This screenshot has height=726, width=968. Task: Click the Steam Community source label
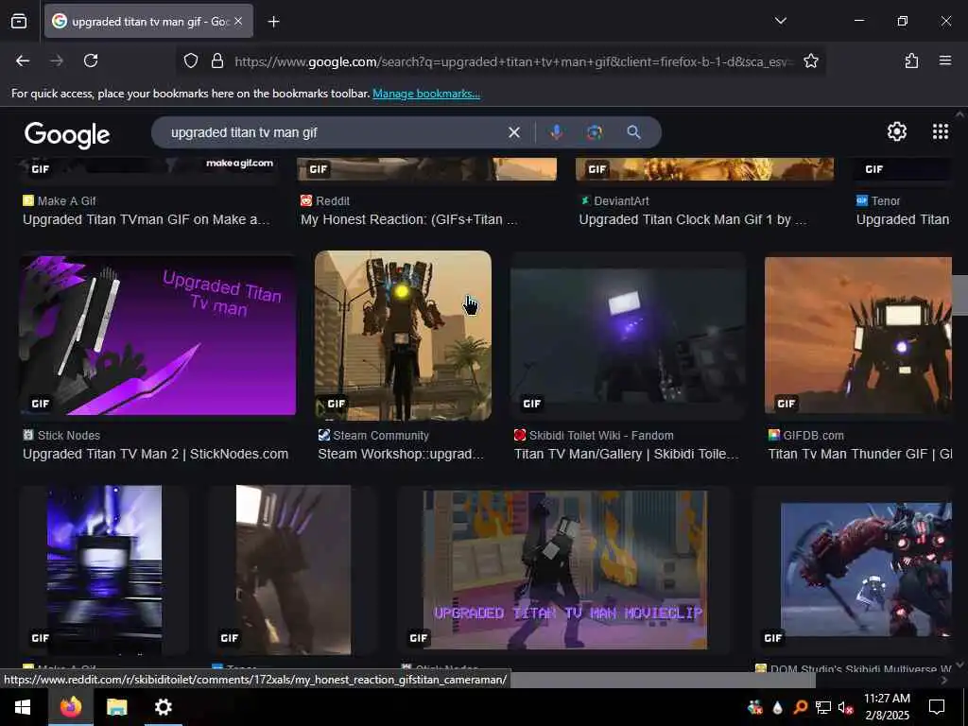(381, 435)
